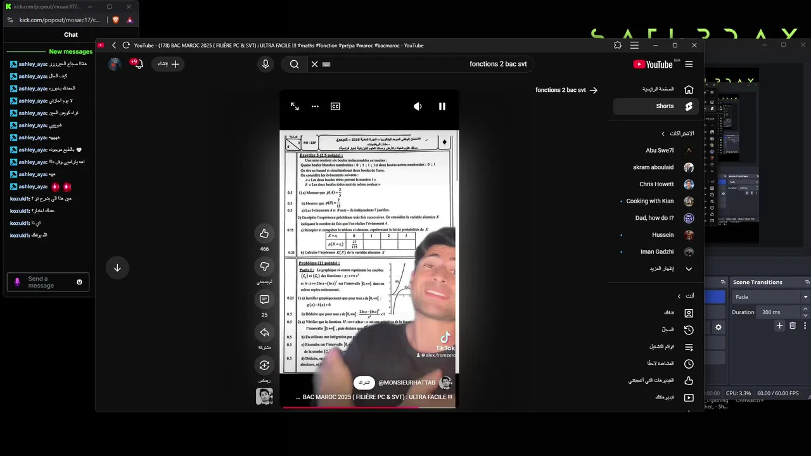Open the Brave shield icon in Kick window
The image size is (811, 456).
tap(115, 20)
